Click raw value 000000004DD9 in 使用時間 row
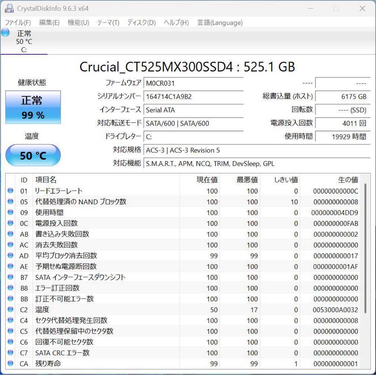Screen dimensions: 376x375 pyautogui.click(x=335, y=212)
